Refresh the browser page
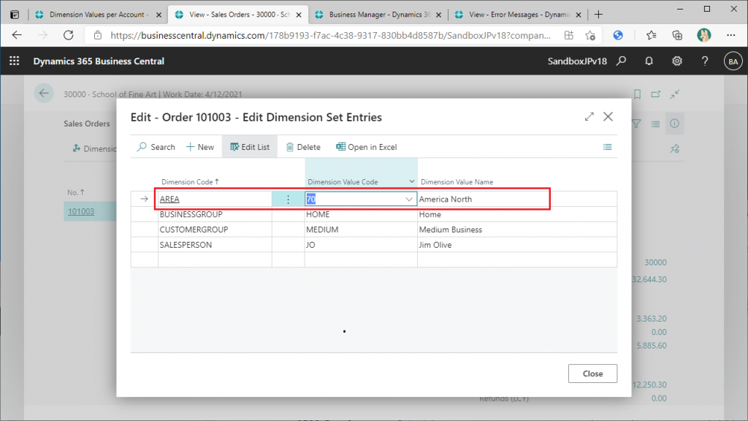This screenshot has height=421, width=748. (x=69, y=35)
